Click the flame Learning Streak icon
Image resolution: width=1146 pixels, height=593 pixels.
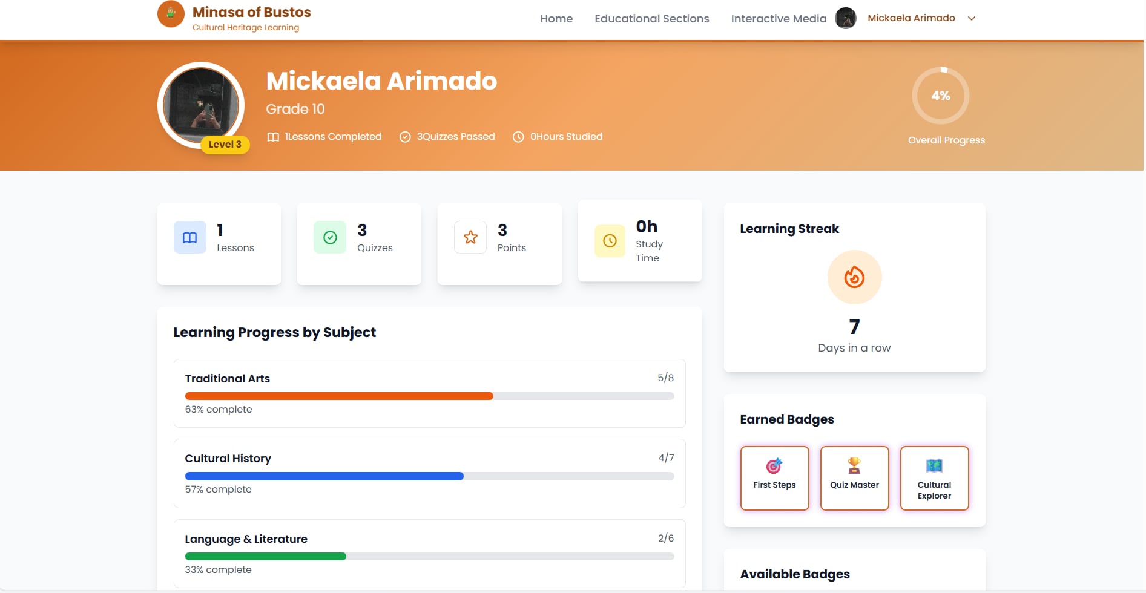(854, 277)
